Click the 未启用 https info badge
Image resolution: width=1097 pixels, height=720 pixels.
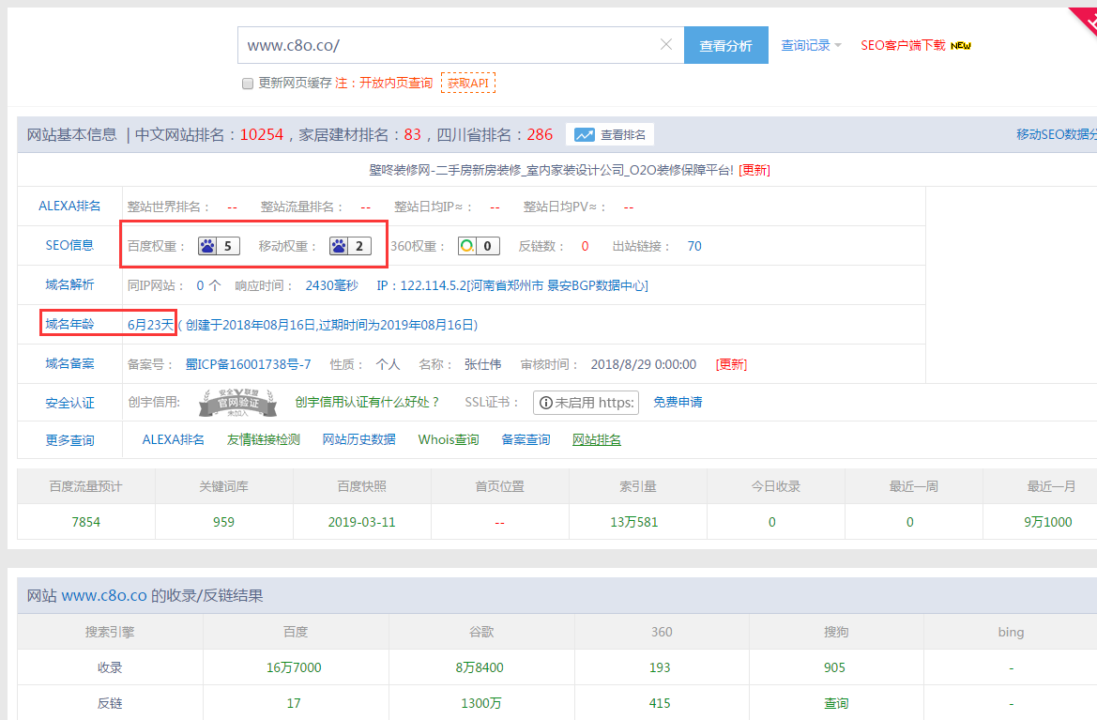click(x=586, y=403)
